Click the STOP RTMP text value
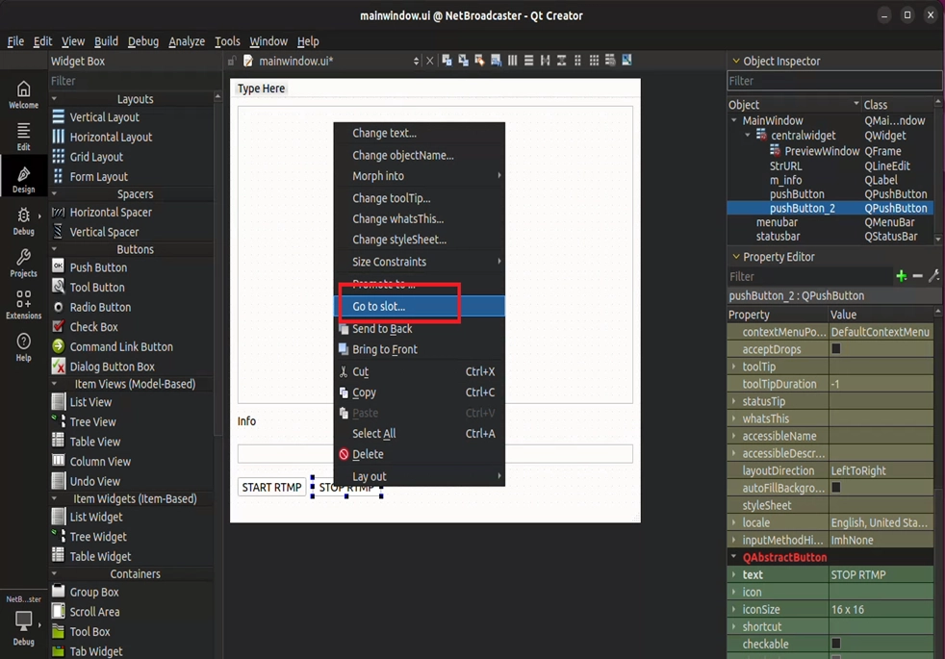Viewport: 945px width, 659px height. [x=858, y=574]
